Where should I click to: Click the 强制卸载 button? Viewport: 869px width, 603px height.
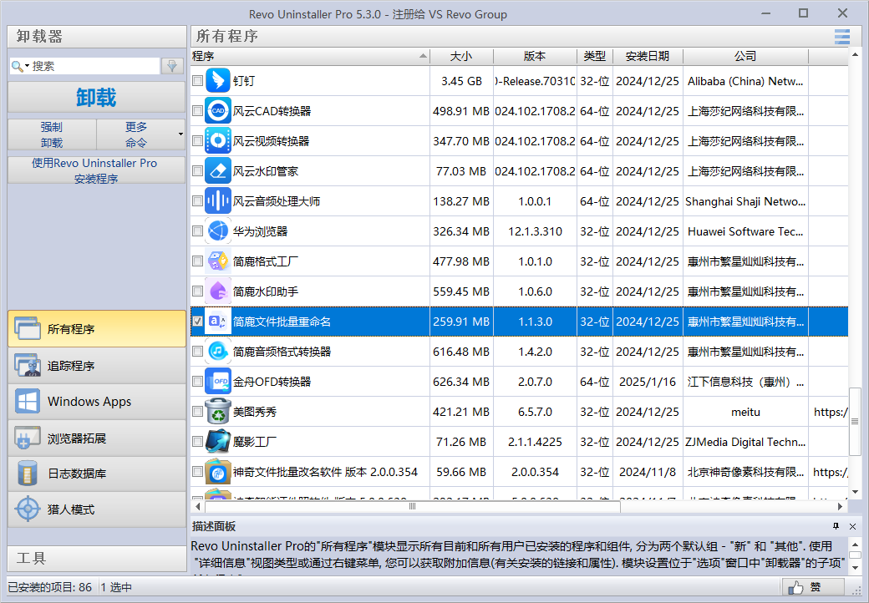click(x=51, y=134)
